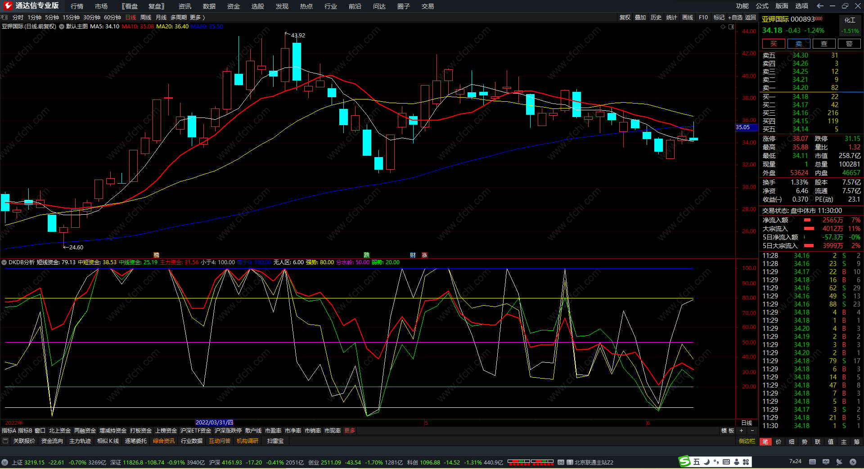Expand the DKDB分析 indicator dropdown arrow
864x469 pixels.
[4, 262]
